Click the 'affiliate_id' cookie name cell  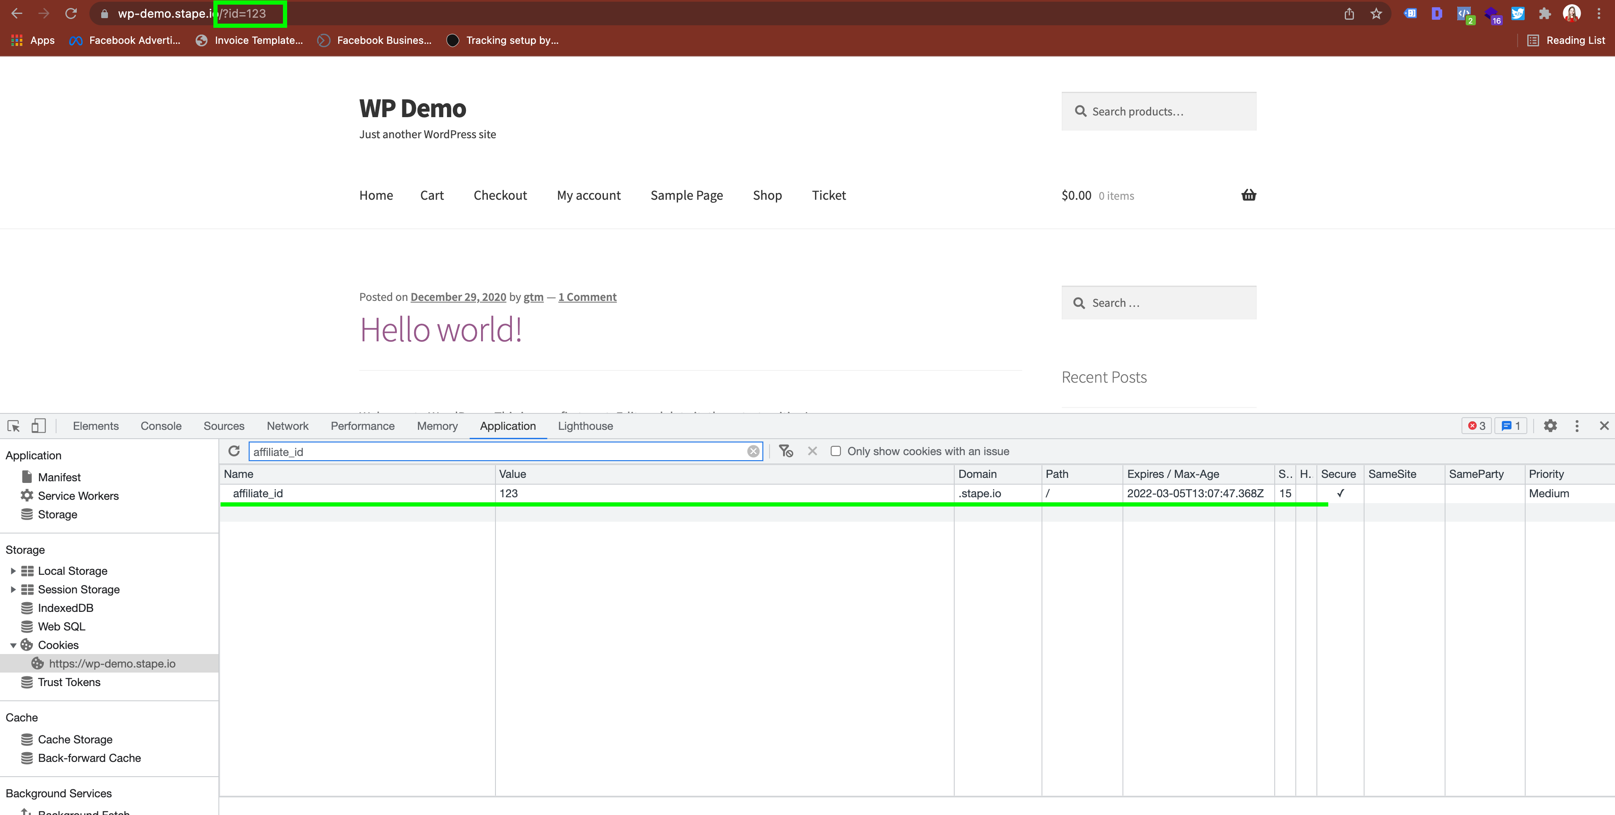258,493
